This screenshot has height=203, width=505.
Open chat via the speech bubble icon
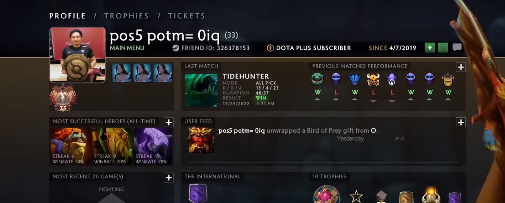tap(457, 48)
